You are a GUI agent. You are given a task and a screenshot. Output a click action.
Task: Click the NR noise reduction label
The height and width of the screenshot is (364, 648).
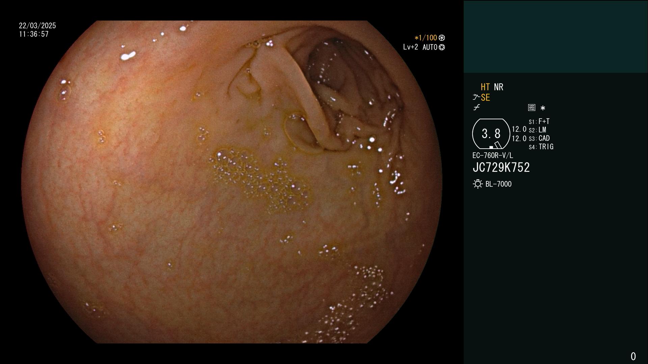click(x=498, y=87)
